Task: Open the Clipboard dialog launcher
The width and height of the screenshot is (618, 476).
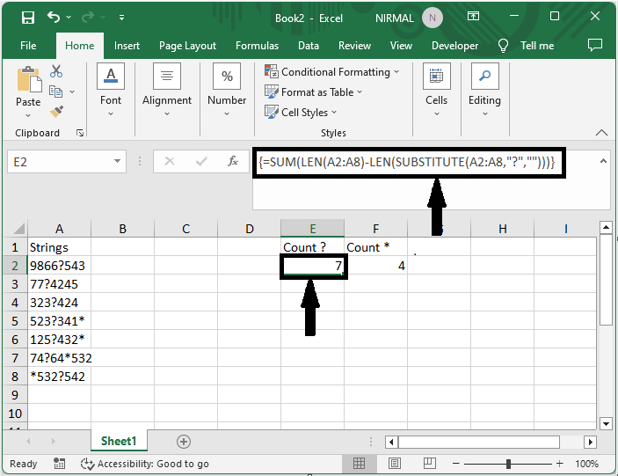Action: (x=80, y=133)
